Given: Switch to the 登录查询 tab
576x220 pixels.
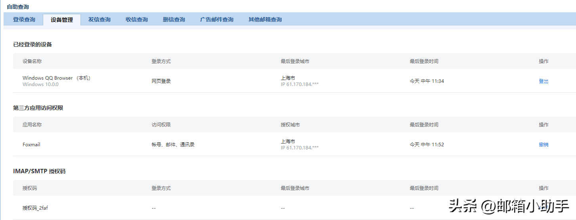Looking at the screenshot, I should [x=24, y=19].
